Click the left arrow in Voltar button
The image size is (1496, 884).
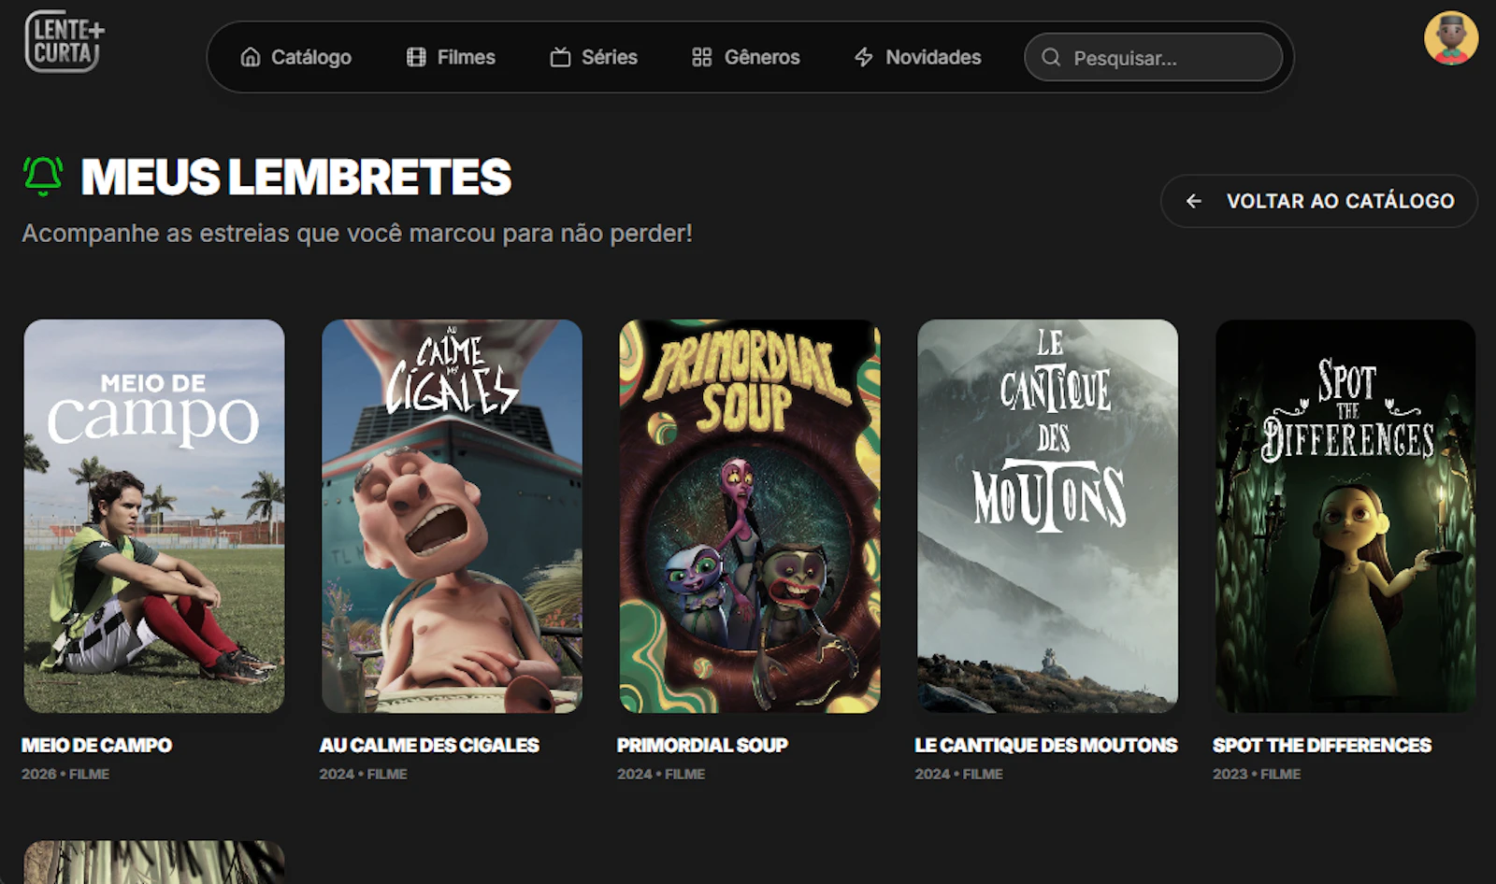1194,201
